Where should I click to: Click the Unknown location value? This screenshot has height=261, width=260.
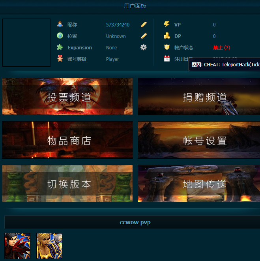coord(116,36)
